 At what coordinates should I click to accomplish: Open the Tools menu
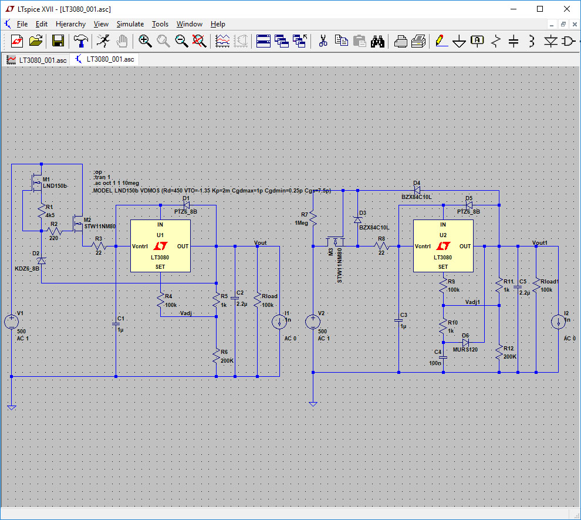pos(160,24)
